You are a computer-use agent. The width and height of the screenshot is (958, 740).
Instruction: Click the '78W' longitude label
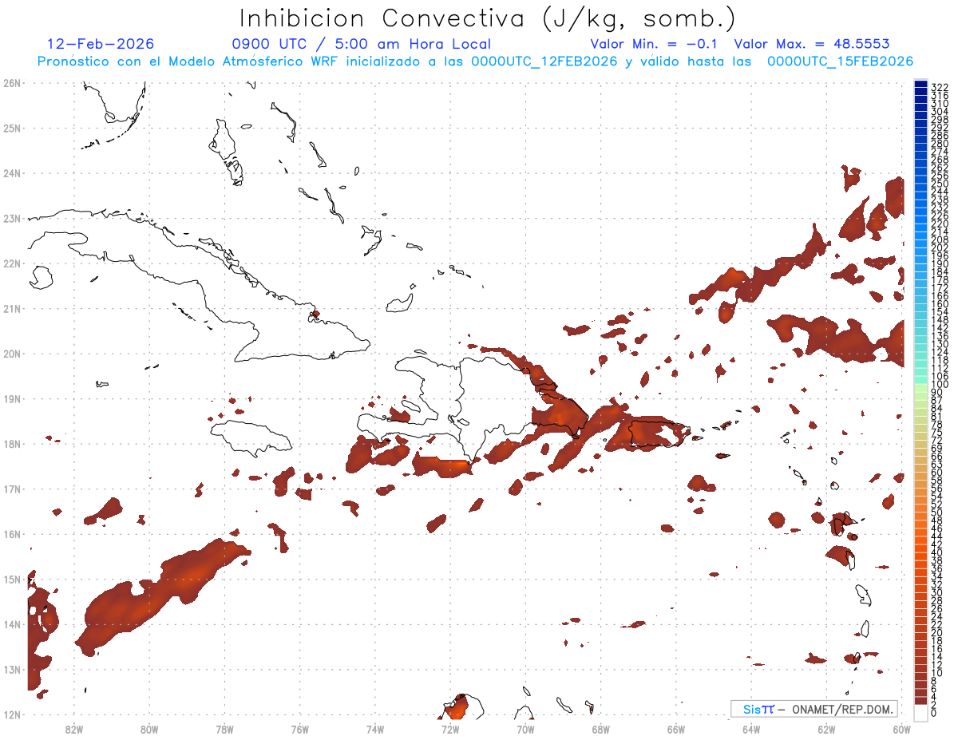coord(224,728)
